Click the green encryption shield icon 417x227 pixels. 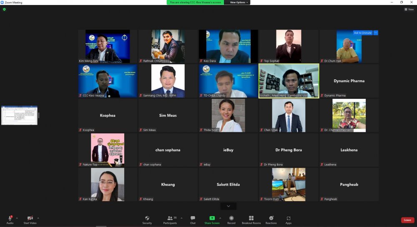[4, 9]
